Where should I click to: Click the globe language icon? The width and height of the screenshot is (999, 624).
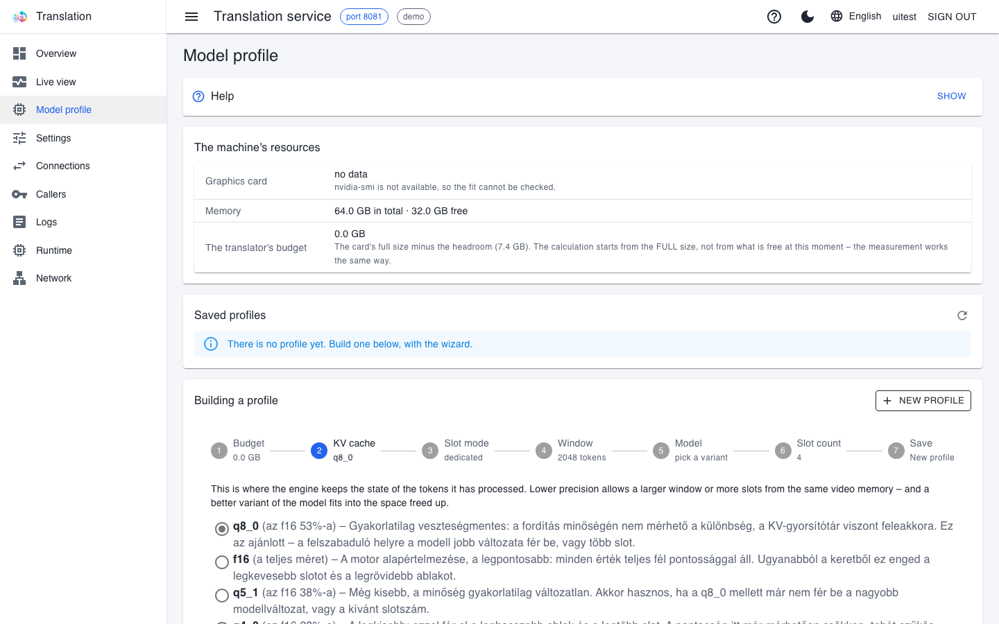click(x=837, y=16)
